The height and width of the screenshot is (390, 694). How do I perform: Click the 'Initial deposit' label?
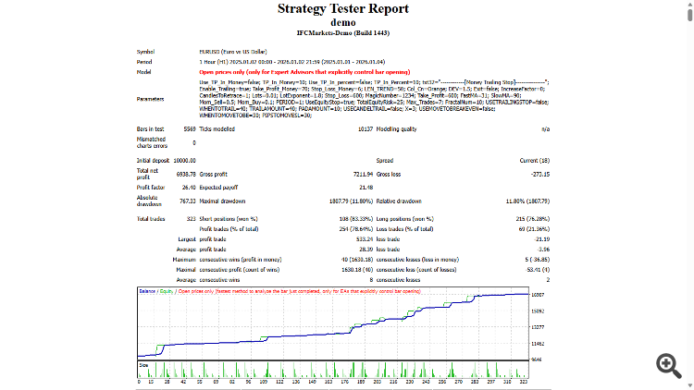pyautogui.click(x=153, y=161)
